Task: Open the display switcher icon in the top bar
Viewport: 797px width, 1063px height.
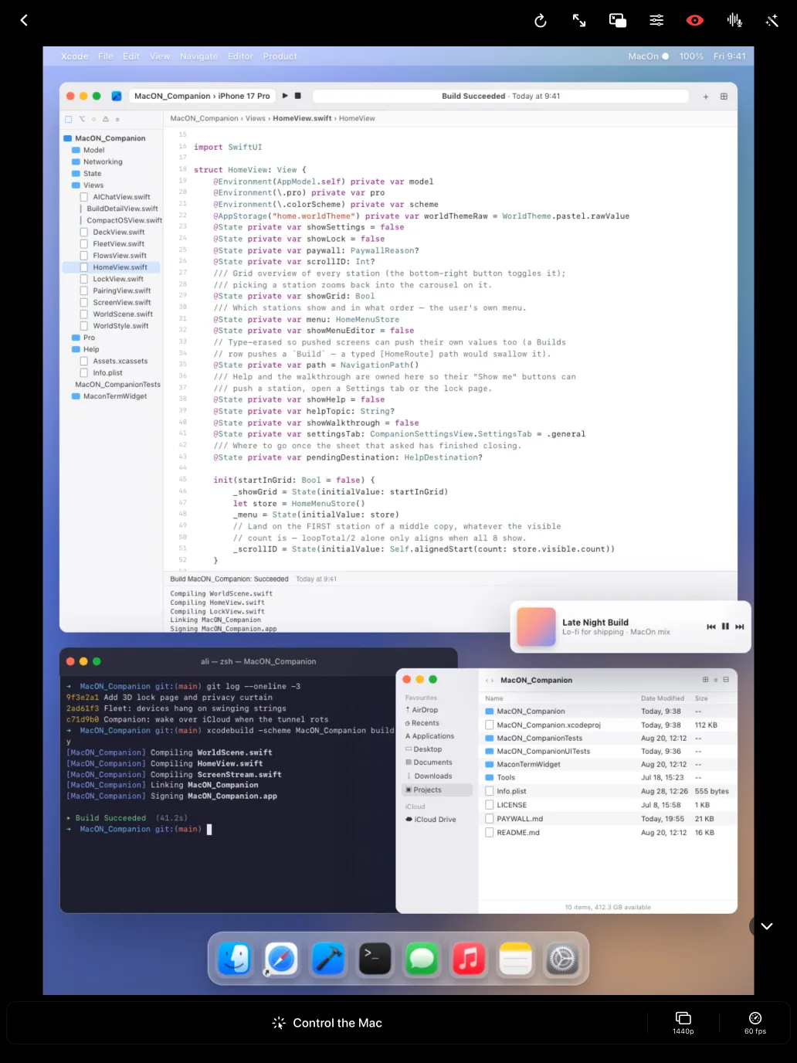Action: point(618,21)
